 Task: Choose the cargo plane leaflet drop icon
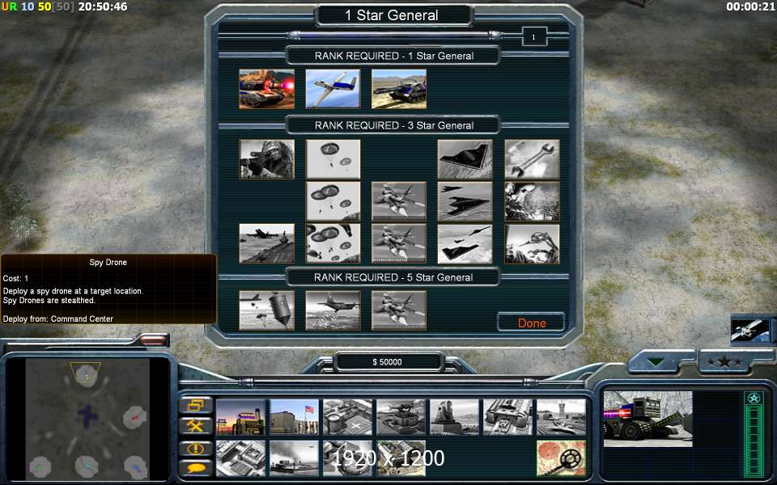[x=333, y=310]
